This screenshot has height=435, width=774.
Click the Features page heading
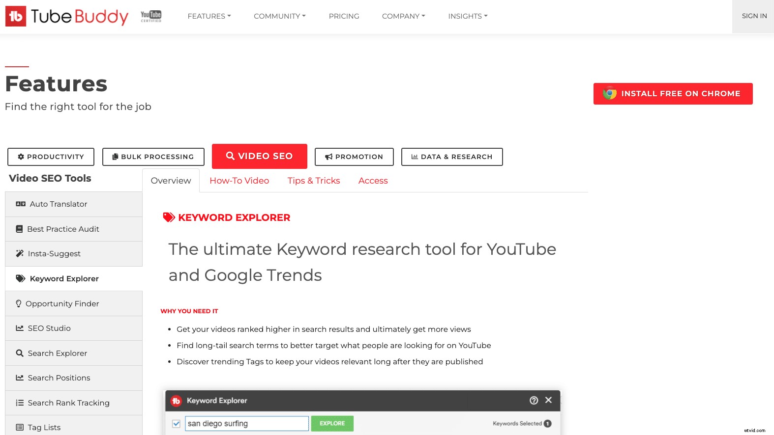pyautogui.click(x=56, y=84)
